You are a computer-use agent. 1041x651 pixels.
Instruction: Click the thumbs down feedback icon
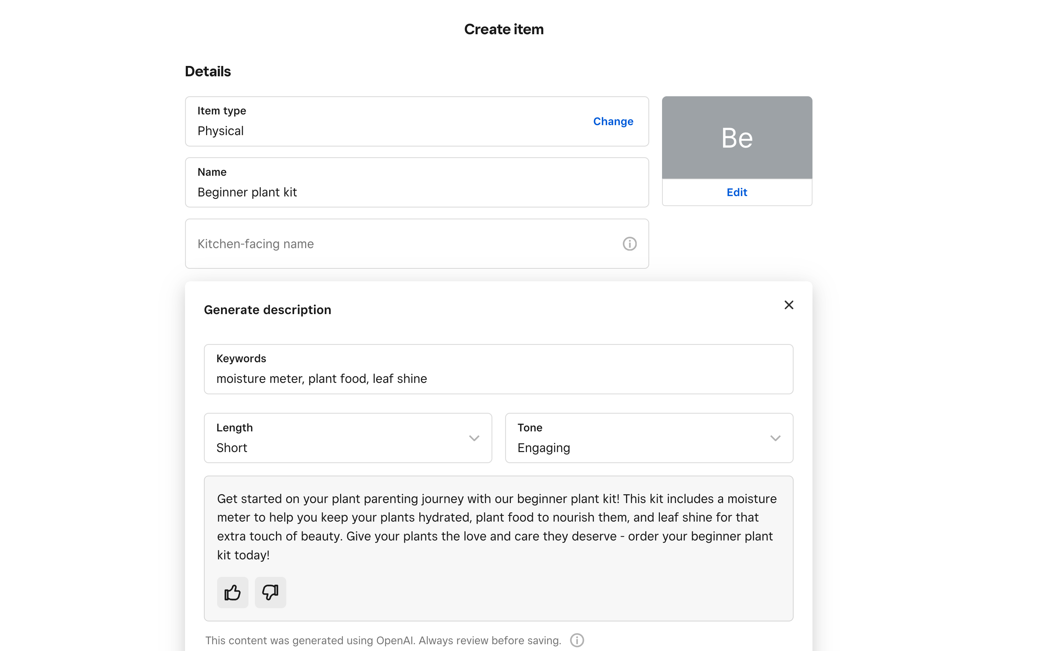(270, 593)
